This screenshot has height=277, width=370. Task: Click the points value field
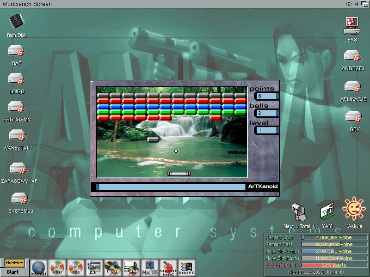point(266,96)
